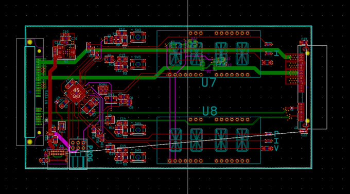Select resistor label R12

click(x=118, y=71)
